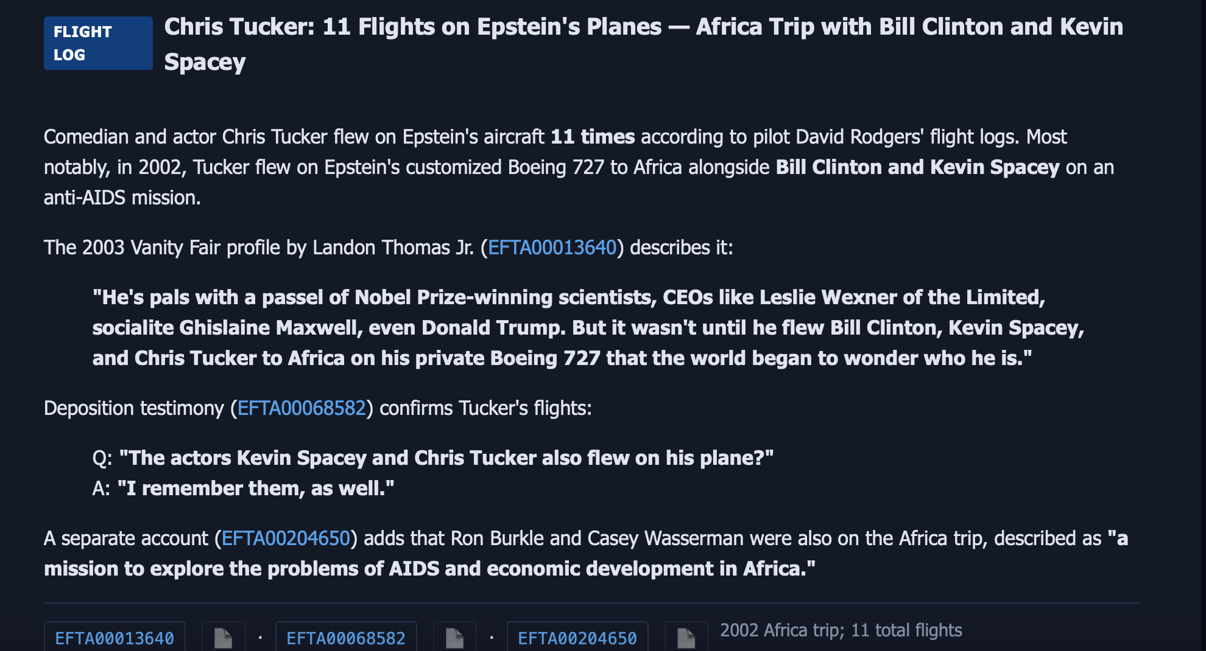Open document icon beside the EFTA00068582 tag
Image resolution: width=1206 pixels, height=651 pixels.
(455, 638)
